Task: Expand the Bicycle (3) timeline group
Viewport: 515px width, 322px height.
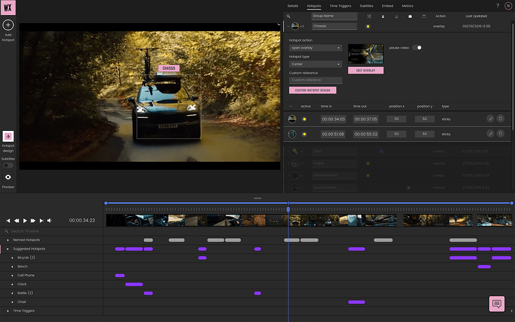Action: [x=12, y=258]
